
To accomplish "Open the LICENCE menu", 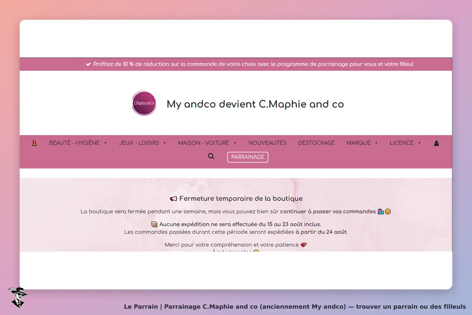I will 402,143.
